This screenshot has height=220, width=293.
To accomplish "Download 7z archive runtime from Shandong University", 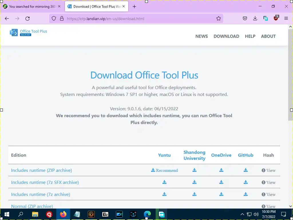I will click(x=194, y=194).
